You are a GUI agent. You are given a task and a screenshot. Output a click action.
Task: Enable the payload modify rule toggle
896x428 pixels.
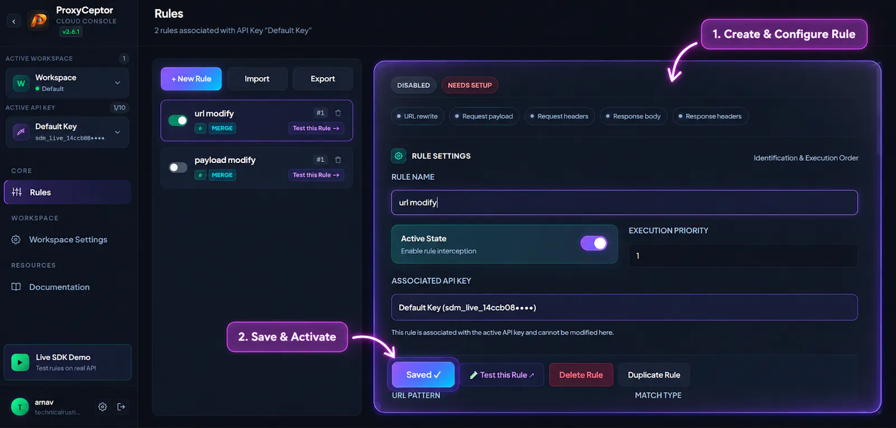(x=178, y=168)
